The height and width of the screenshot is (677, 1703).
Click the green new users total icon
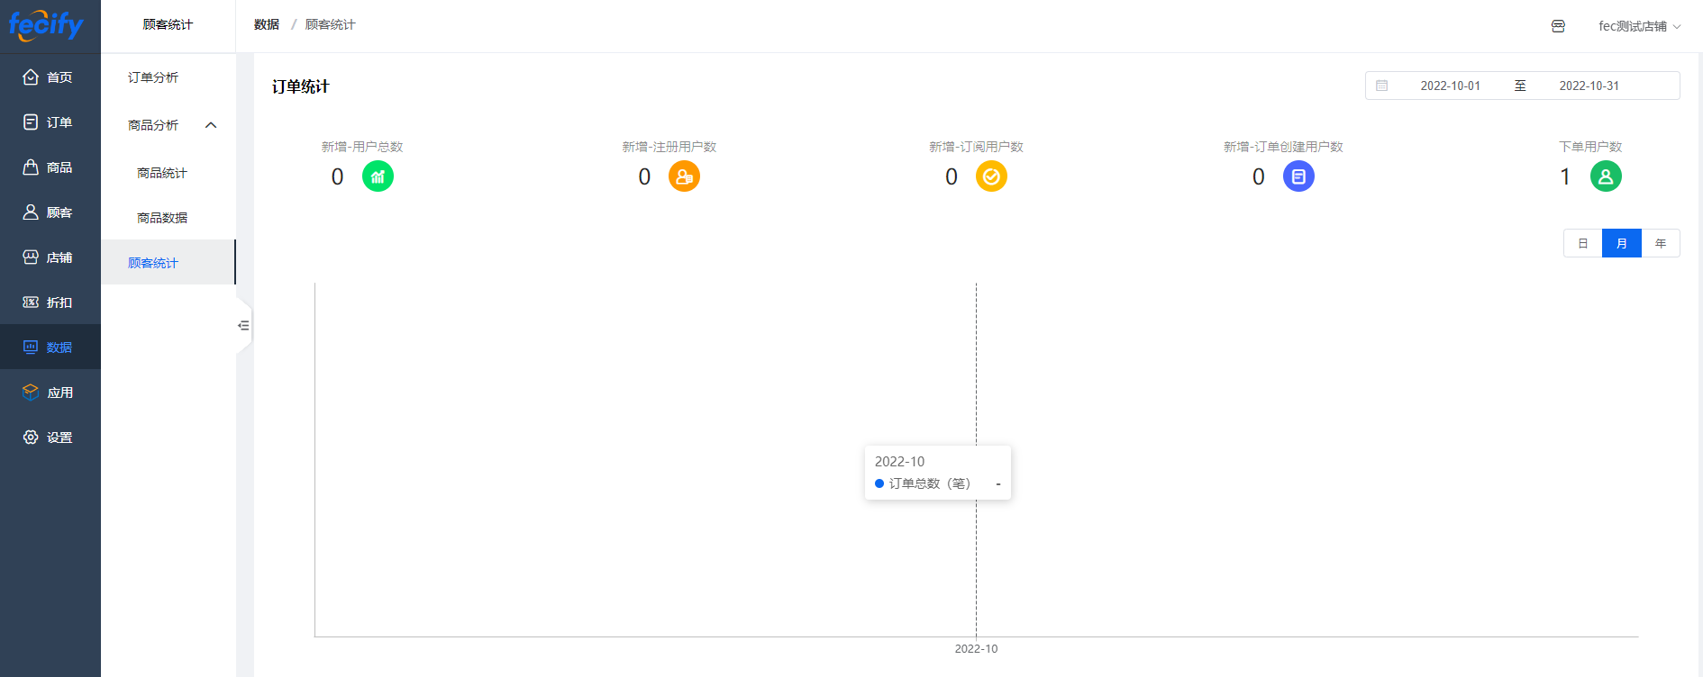coord(378,176)
